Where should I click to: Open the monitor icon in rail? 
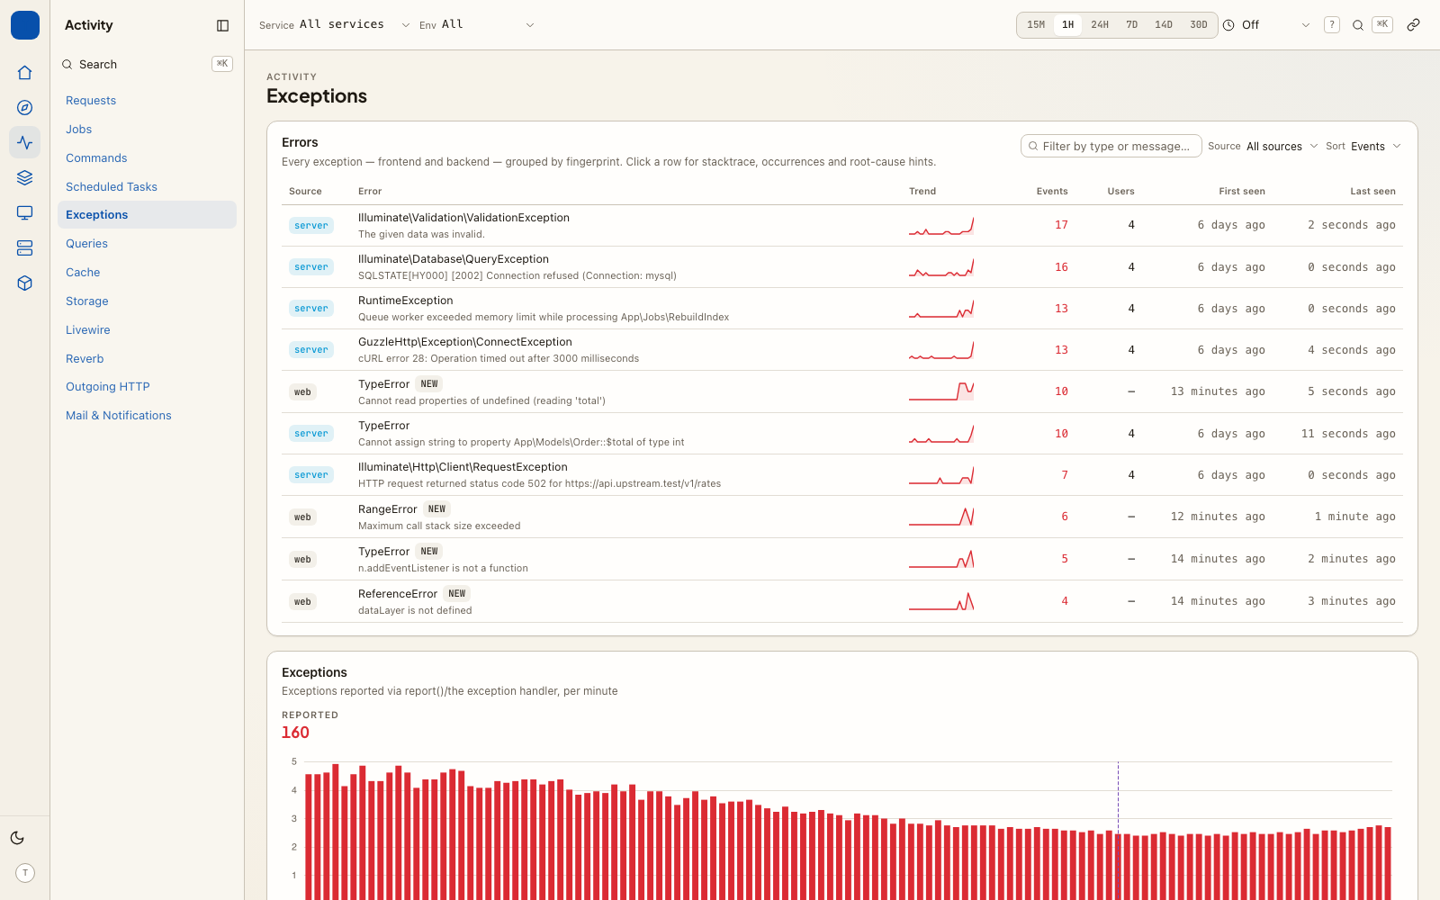25,212
